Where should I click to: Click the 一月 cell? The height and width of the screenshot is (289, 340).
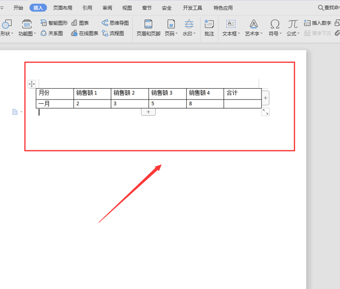(55, 104)
